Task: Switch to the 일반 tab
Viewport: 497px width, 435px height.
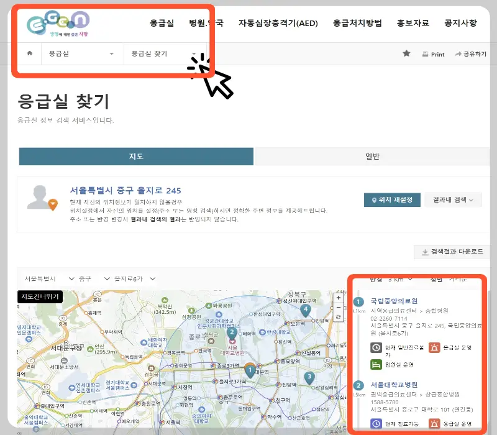Action: [372, 157]
